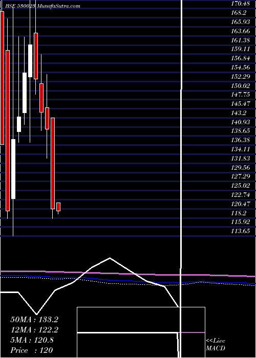Screen dimensions: 256x358
Task: Click the last small red candlestick near 120.47
Action: click(58, 207)
